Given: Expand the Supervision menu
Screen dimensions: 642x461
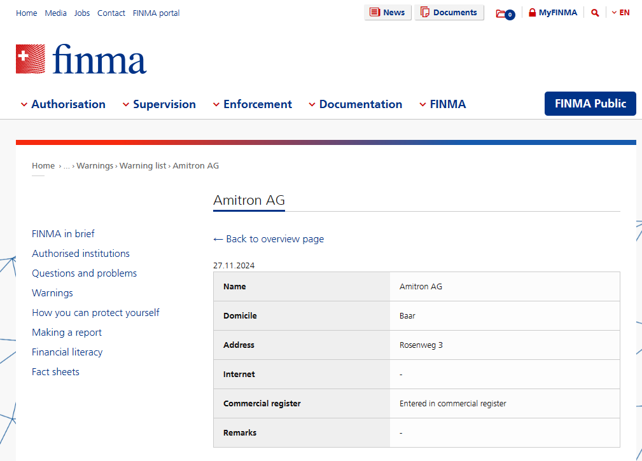Looking at the screenshot, I should (x=159, y=104).
